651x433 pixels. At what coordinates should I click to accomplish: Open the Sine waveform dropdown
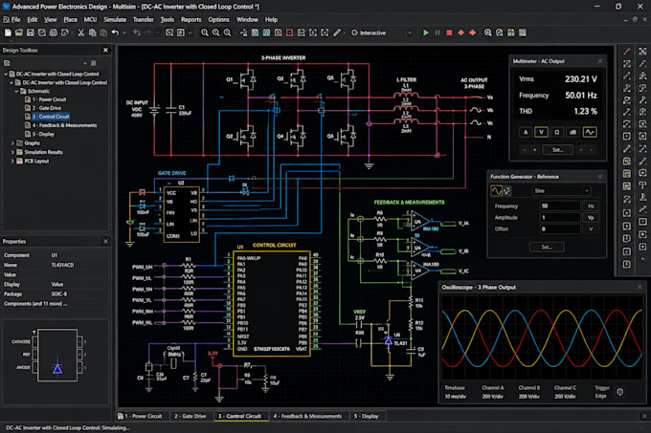[x=561, y=190]
